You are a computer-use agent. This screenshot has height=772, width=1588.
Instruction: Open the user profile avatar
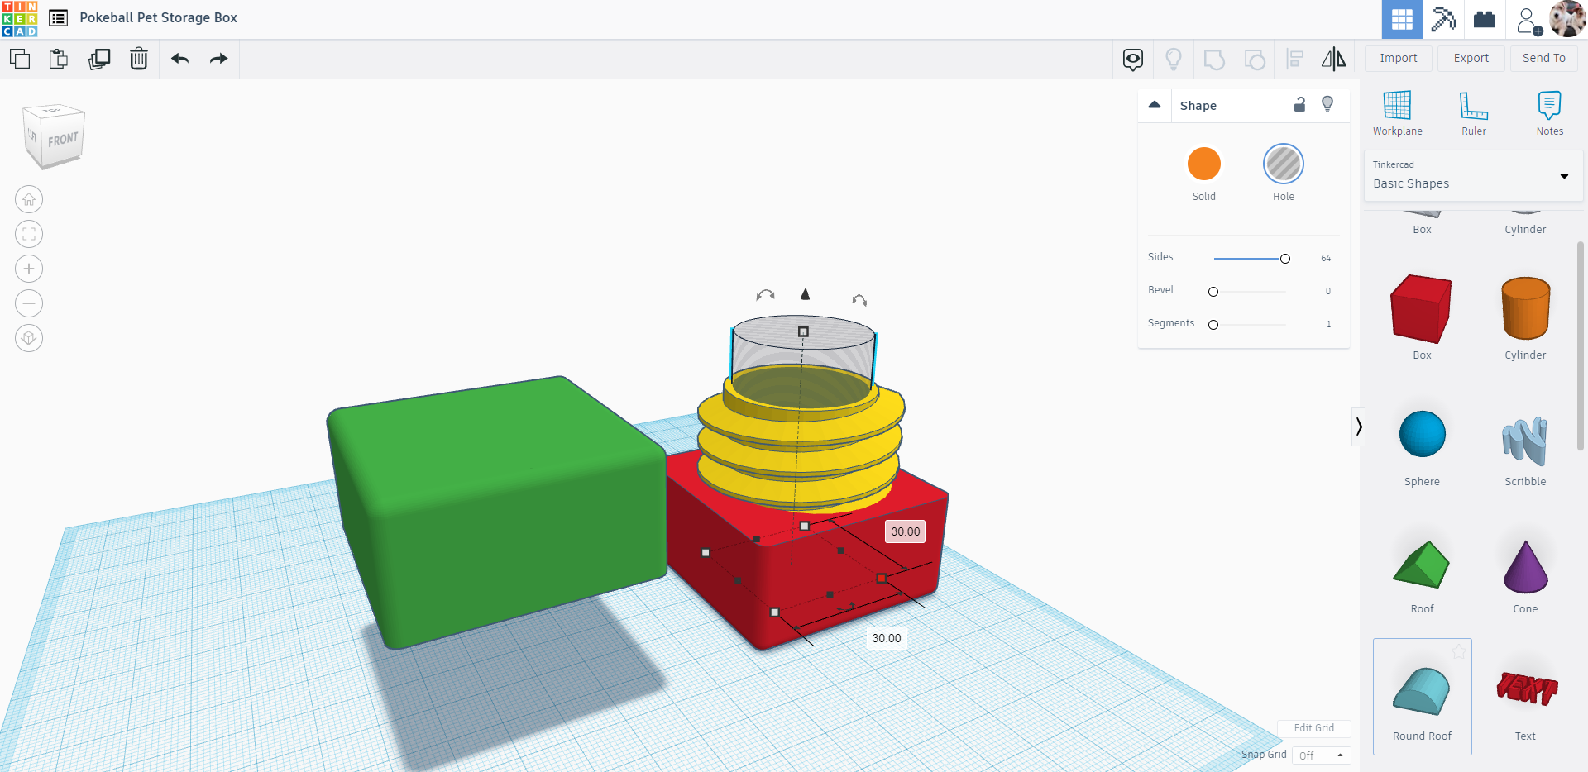tap(1567, 19)
